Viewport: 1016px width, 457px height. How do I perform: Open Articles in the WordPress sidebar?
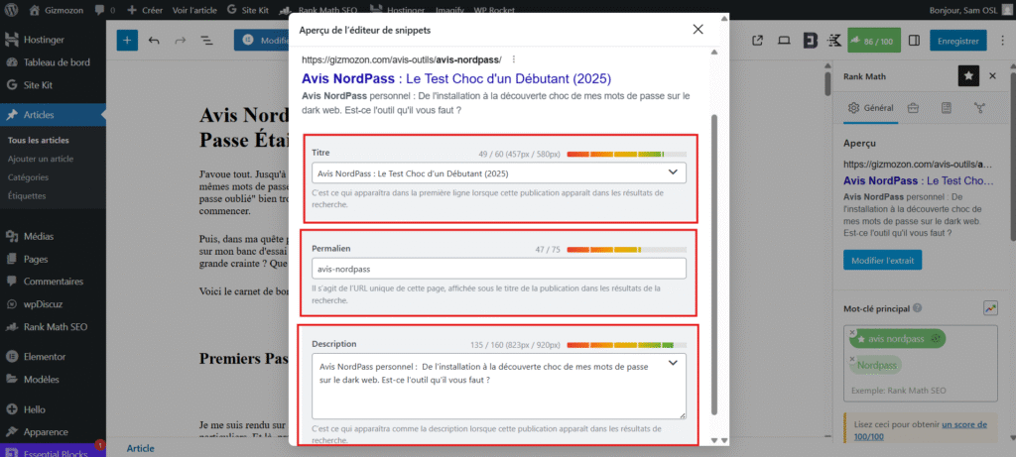click(40, 115)
